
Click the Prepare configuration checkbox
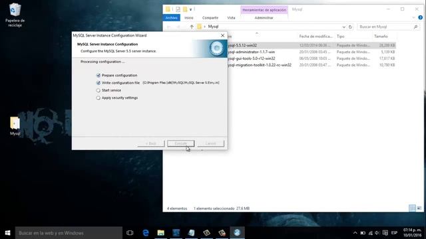coord(99,75)
